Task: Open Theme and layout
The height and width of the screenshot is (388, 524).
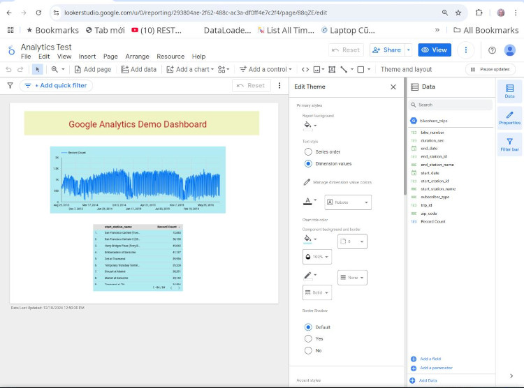Action: tap(406, 70)
